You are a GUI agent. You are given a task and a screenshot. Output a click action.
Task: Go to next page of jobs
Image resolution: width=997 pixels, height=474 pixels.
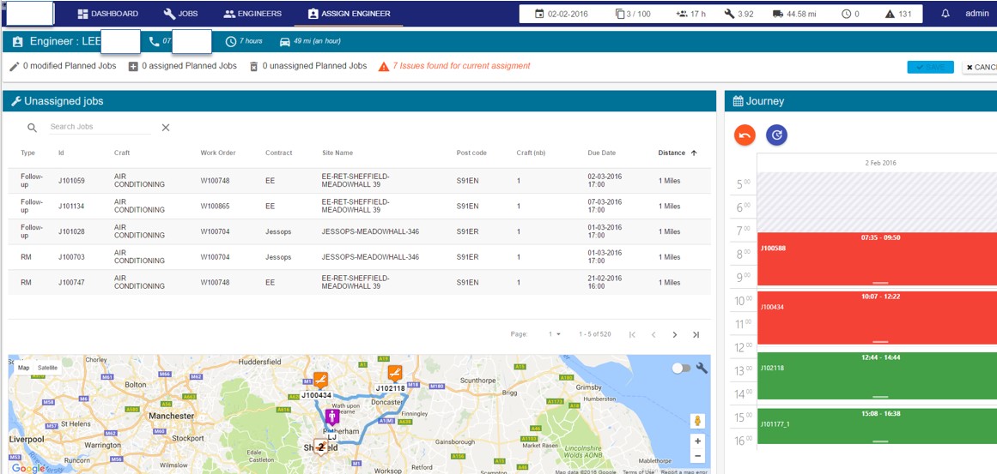coord(675,334)
